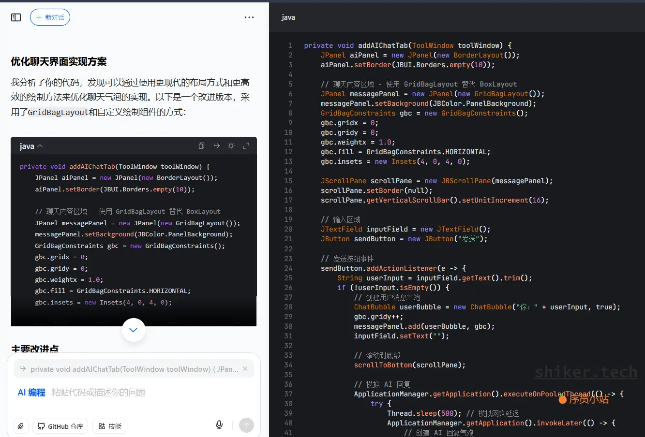645x437 pixels.
Task: Select the java tab in code viewer
Action: (x=288, y=17)
